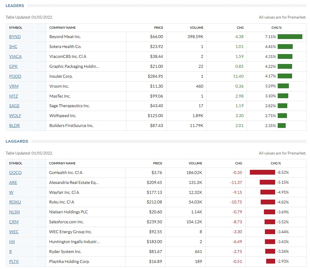310x269 pixels.
Task: Click the Laggards table CHG % header
Action: (275, 163)
